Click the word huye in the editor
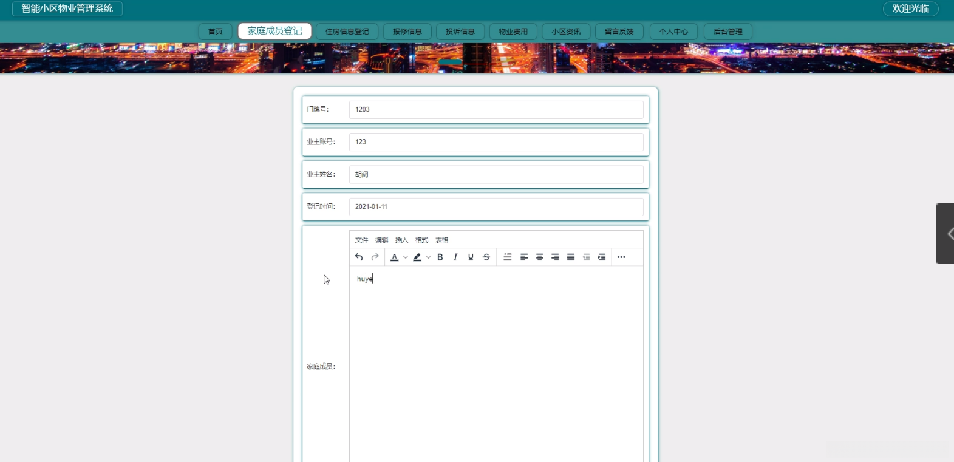Screen dimensions: 954x462 (x=364, y=279)
